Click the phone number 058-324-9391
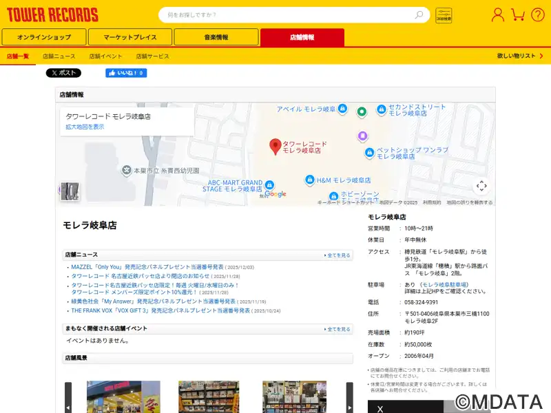Screen dimensions: 551x413 click(421, 302)
